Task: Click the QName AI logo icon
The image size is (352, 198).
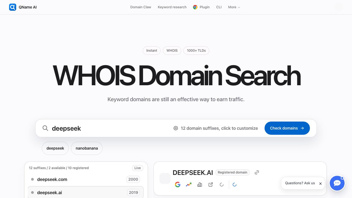Action: click(x=13, y=7)
